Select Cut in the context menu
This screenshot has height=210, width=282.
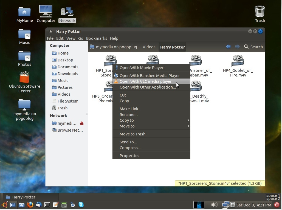pyautogui.click(x=151, y=95)
